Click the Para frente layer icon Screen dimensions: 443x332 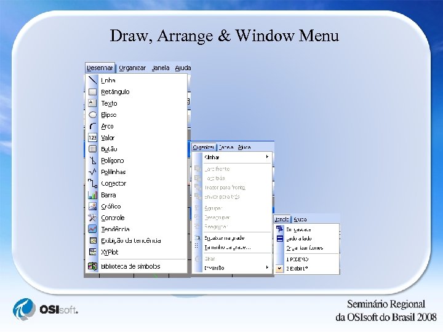[x=198, y=169]
